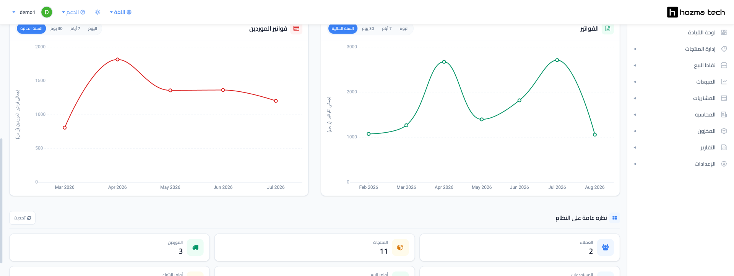Toggle light/dark theme sun icon

(x=97, y=12)
